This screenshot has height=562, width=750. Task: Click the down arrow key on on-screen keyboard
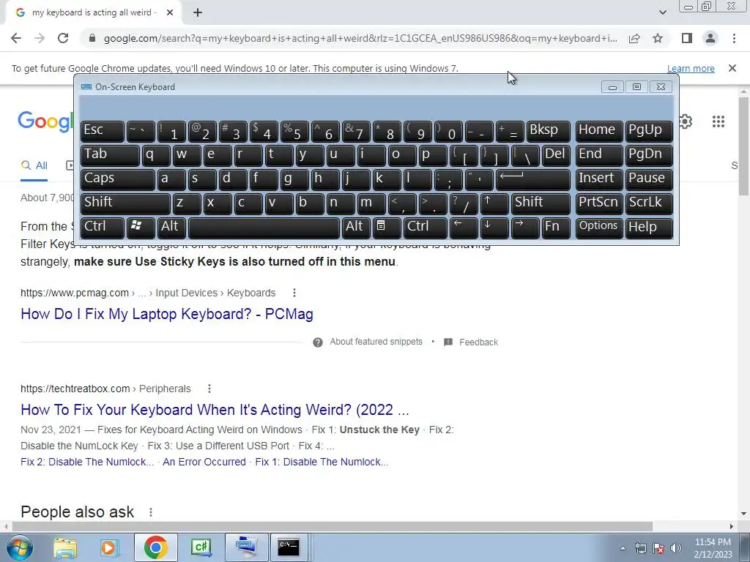pos(494,228)
